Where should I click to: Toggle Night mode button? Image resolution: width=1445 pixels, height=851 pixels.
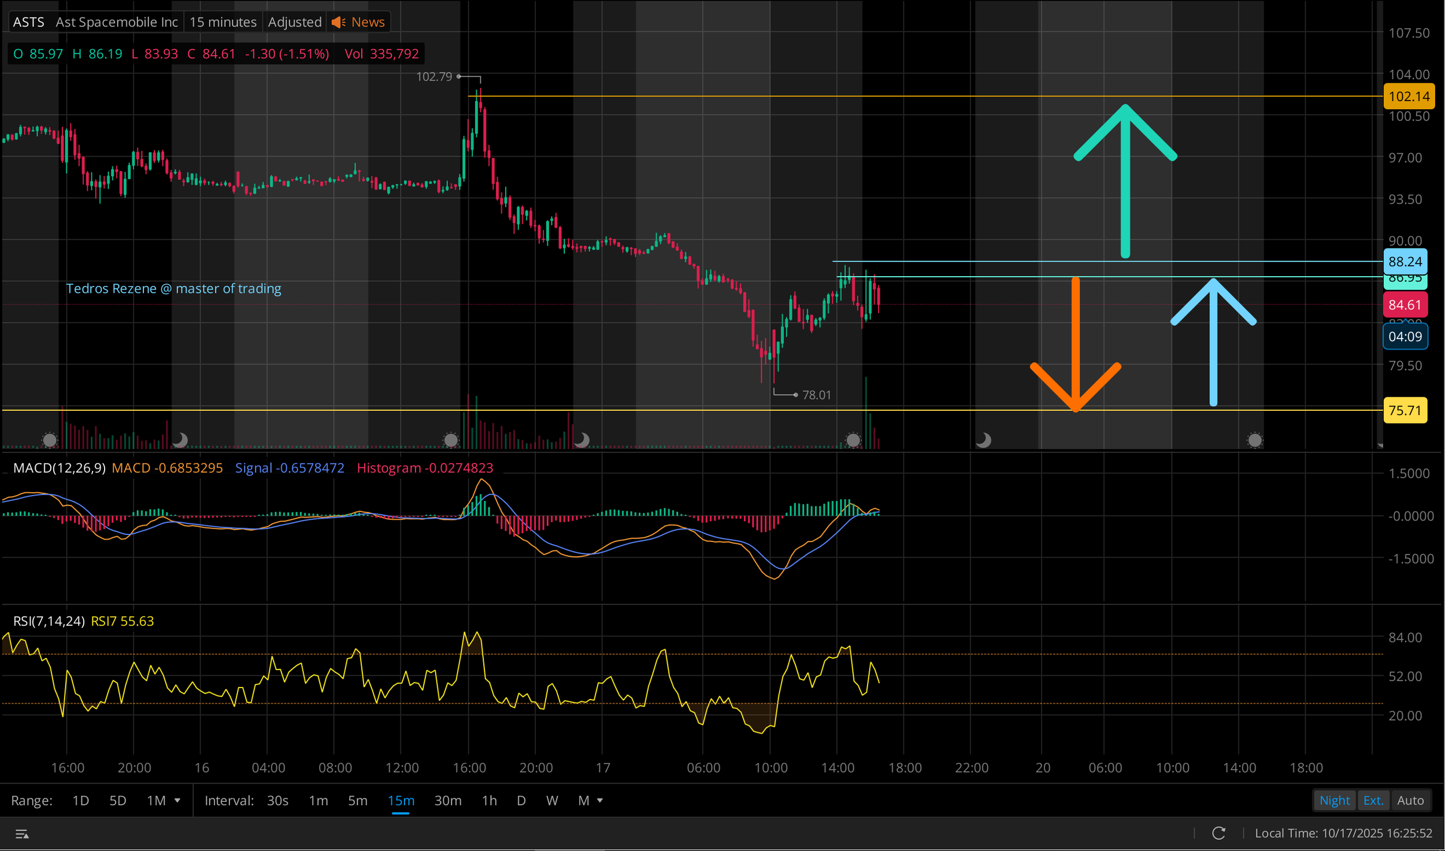(1334, 800)
